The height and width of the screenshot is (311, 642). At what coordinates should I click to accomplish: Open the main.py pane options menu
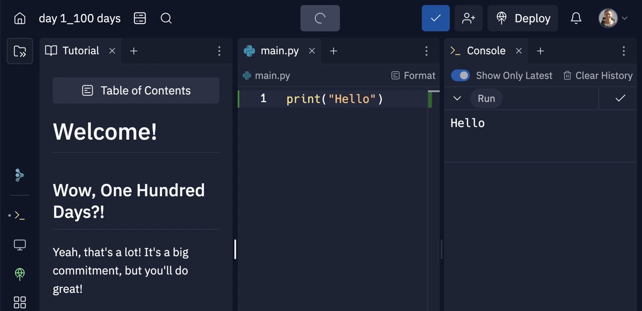click(x=426, y=51)
